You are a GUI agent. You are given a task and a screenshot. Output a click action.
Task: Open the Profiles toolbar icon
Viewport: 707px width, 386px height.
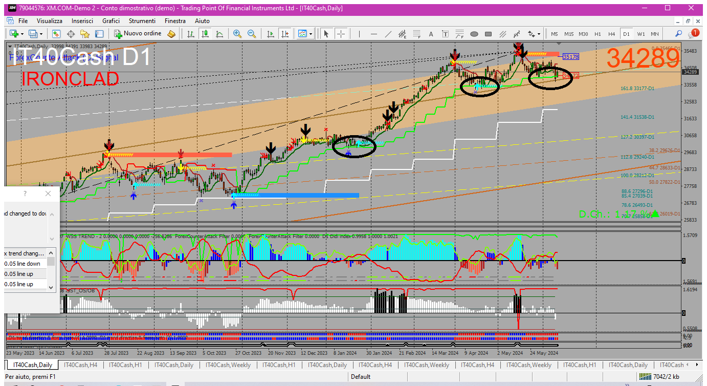click(33, 34)
